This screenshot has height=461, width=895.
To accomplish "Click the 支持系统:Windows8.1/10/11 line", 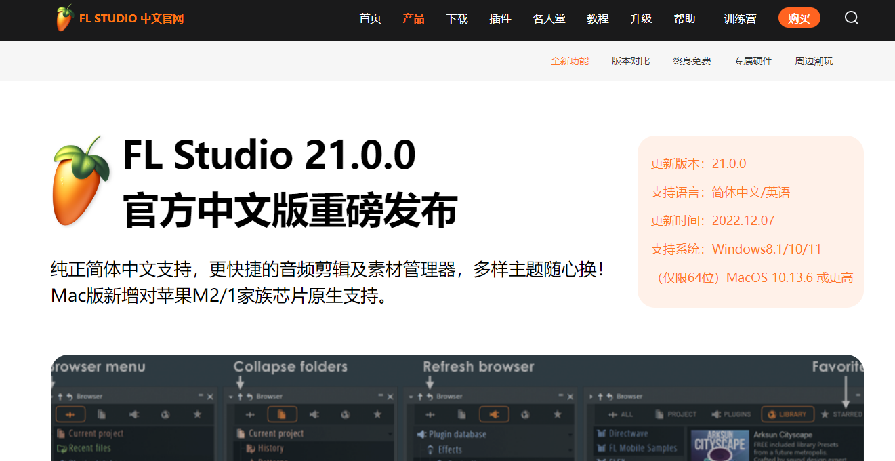I will tap(736, 249).
